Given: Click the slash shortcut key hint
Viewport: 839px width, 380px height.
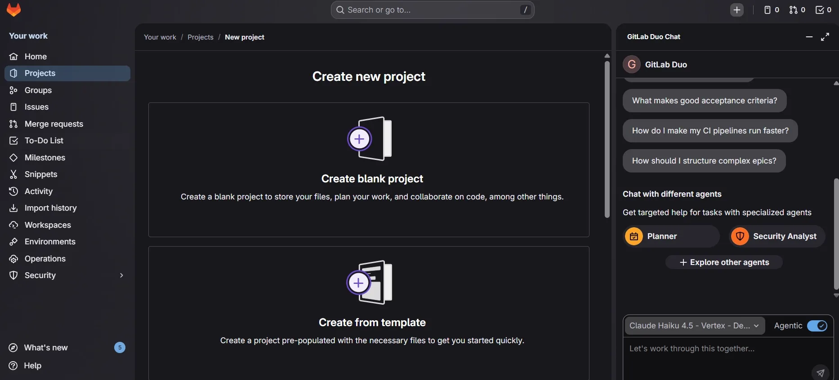Looking at the screenshot, I should coord(525,10).
